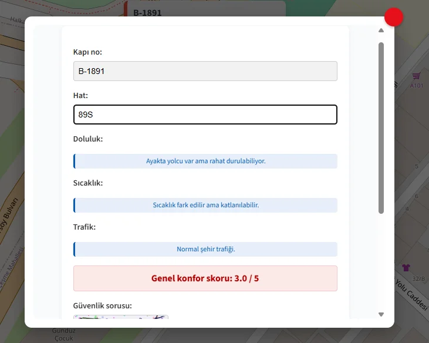Screen dimensions: 429x343
Task: Click the purple clothing shop map icon
Action: (406, 268)
